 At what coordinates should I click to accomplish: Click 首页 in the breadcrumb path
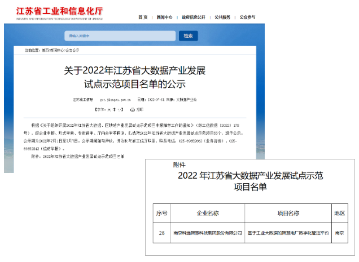tap(44, 51)
